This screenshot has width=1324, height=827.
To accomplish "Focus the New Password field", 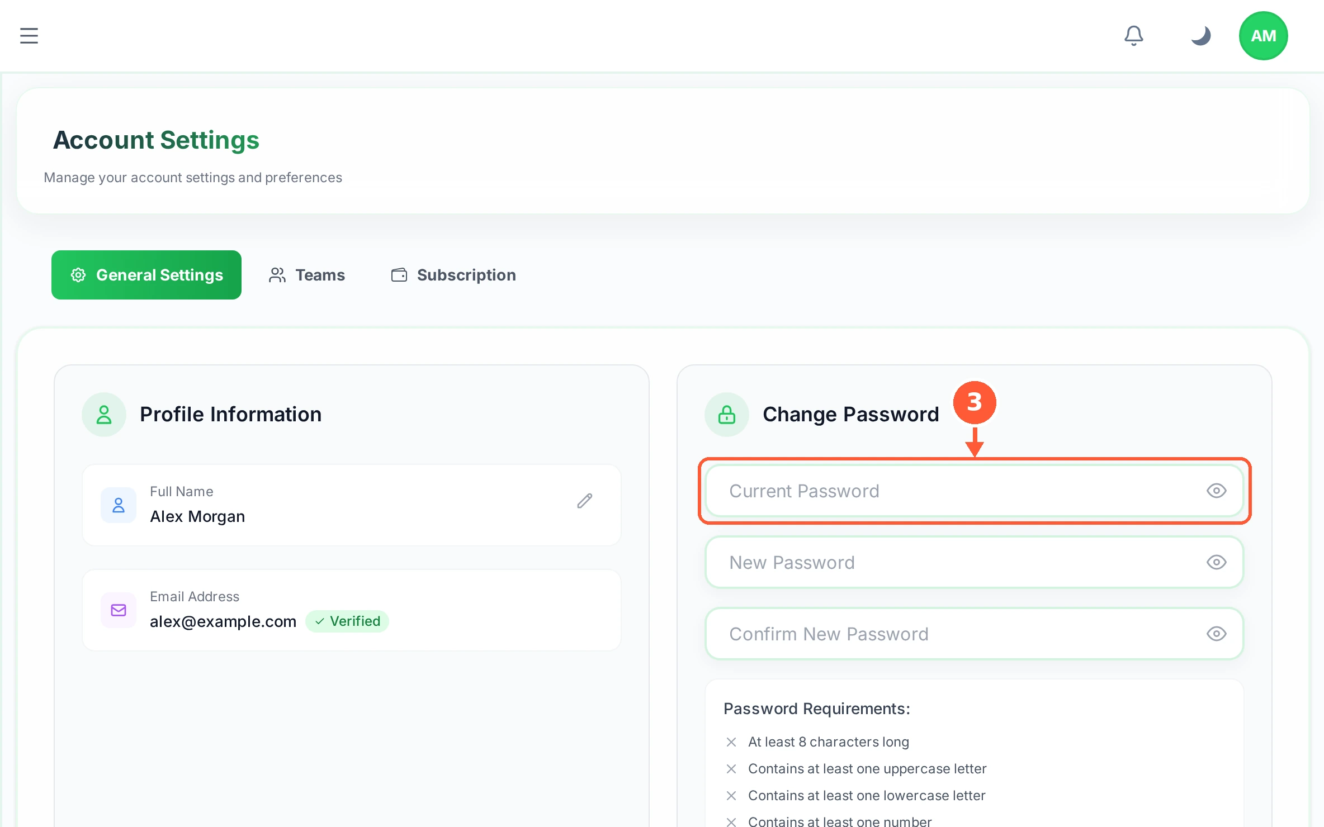I will point(975,562).
